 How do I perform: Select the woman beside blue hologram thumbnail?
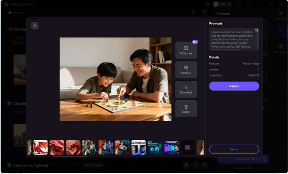click(106, 147)
